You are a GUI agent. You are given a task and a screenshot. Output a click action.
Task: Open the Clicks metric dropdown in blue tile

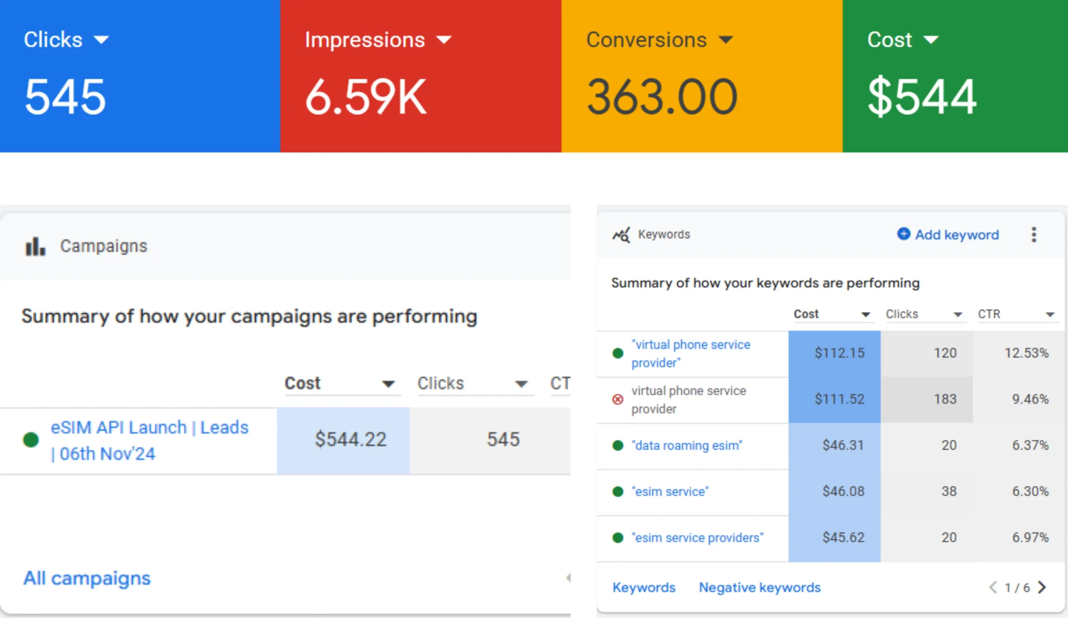[101, 40]
